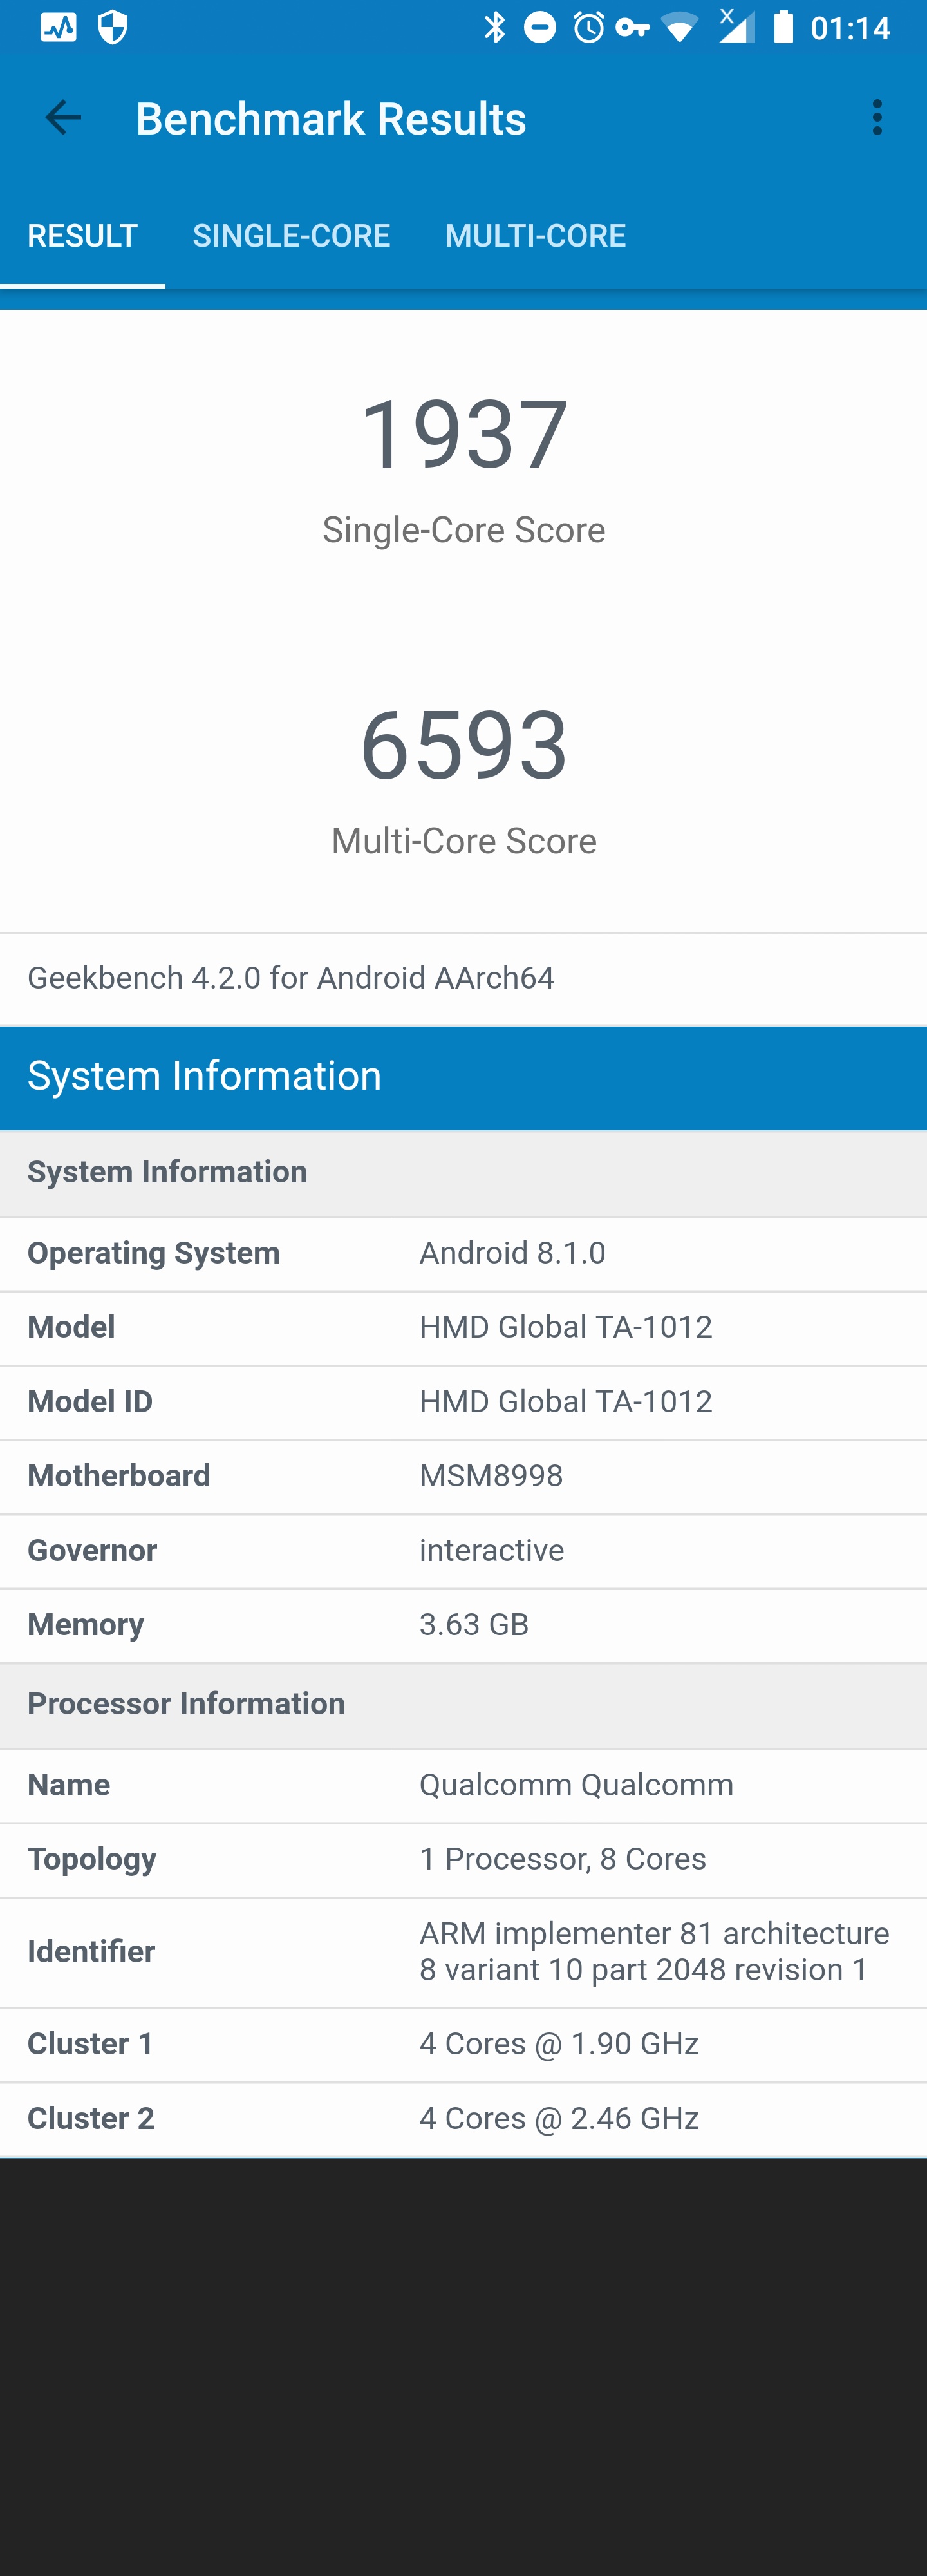
Task: Select the RESULT tab
Action: coord(82,236)
